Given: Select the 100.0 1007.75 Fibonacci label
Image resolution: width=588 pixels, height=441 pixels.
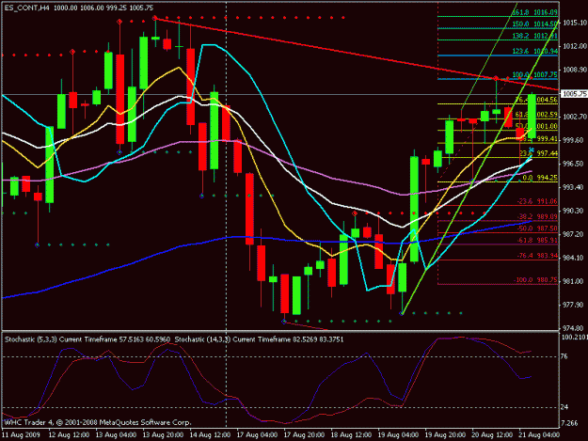Looking at the screenshot, I should click(534, 75).
